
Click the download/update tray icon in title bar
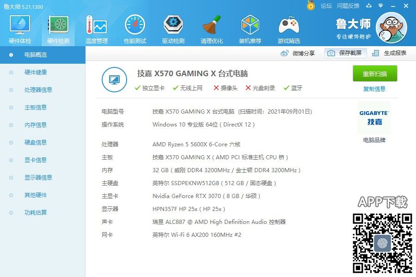[x=369, y=6]
